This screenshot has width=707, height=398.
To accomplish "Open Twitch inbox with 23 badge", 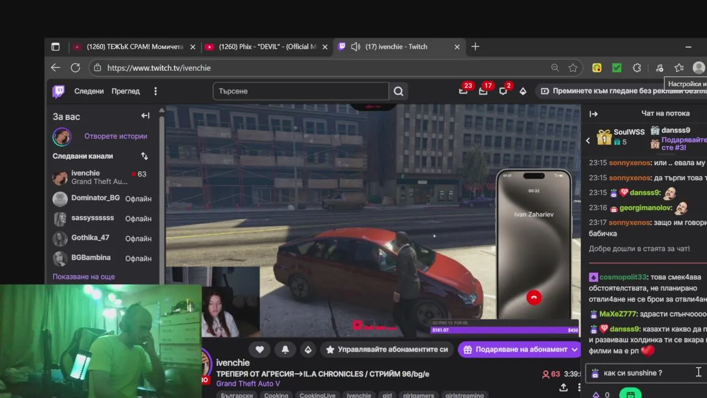I will (463, 91).
